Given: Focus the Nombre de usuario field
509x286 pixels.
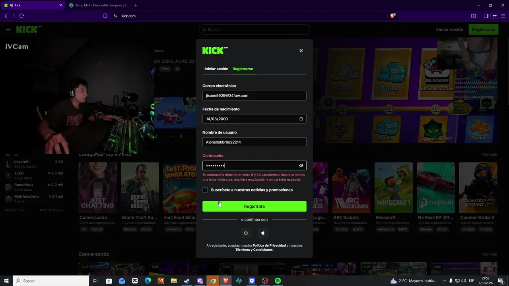Looking at the screenshot, I should tap(254, 142).
